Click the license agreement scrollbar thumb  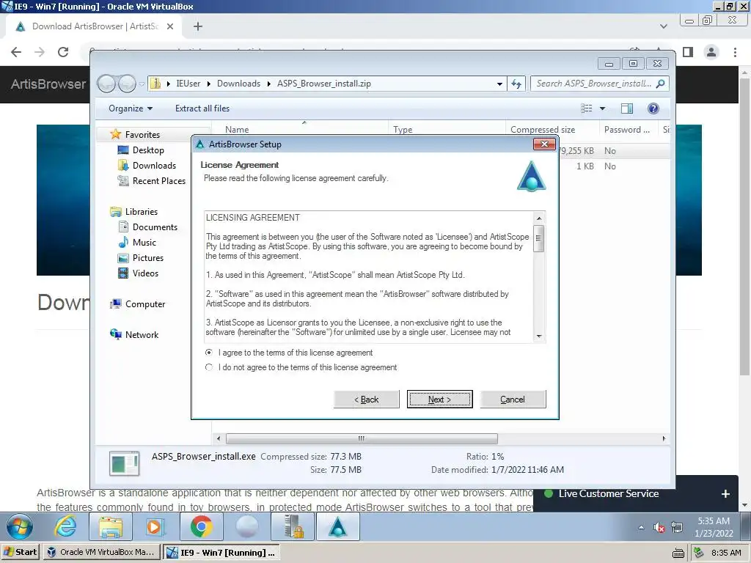(539, 238)
